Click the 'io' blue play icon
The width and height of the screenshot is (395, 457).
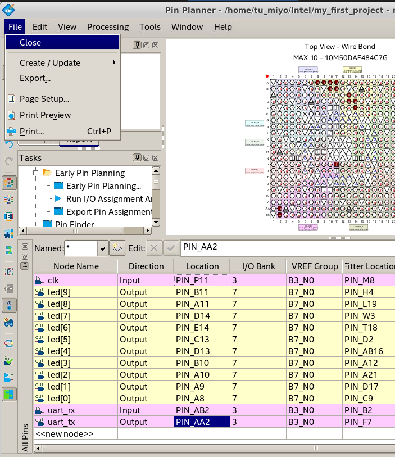pos(9,377)
